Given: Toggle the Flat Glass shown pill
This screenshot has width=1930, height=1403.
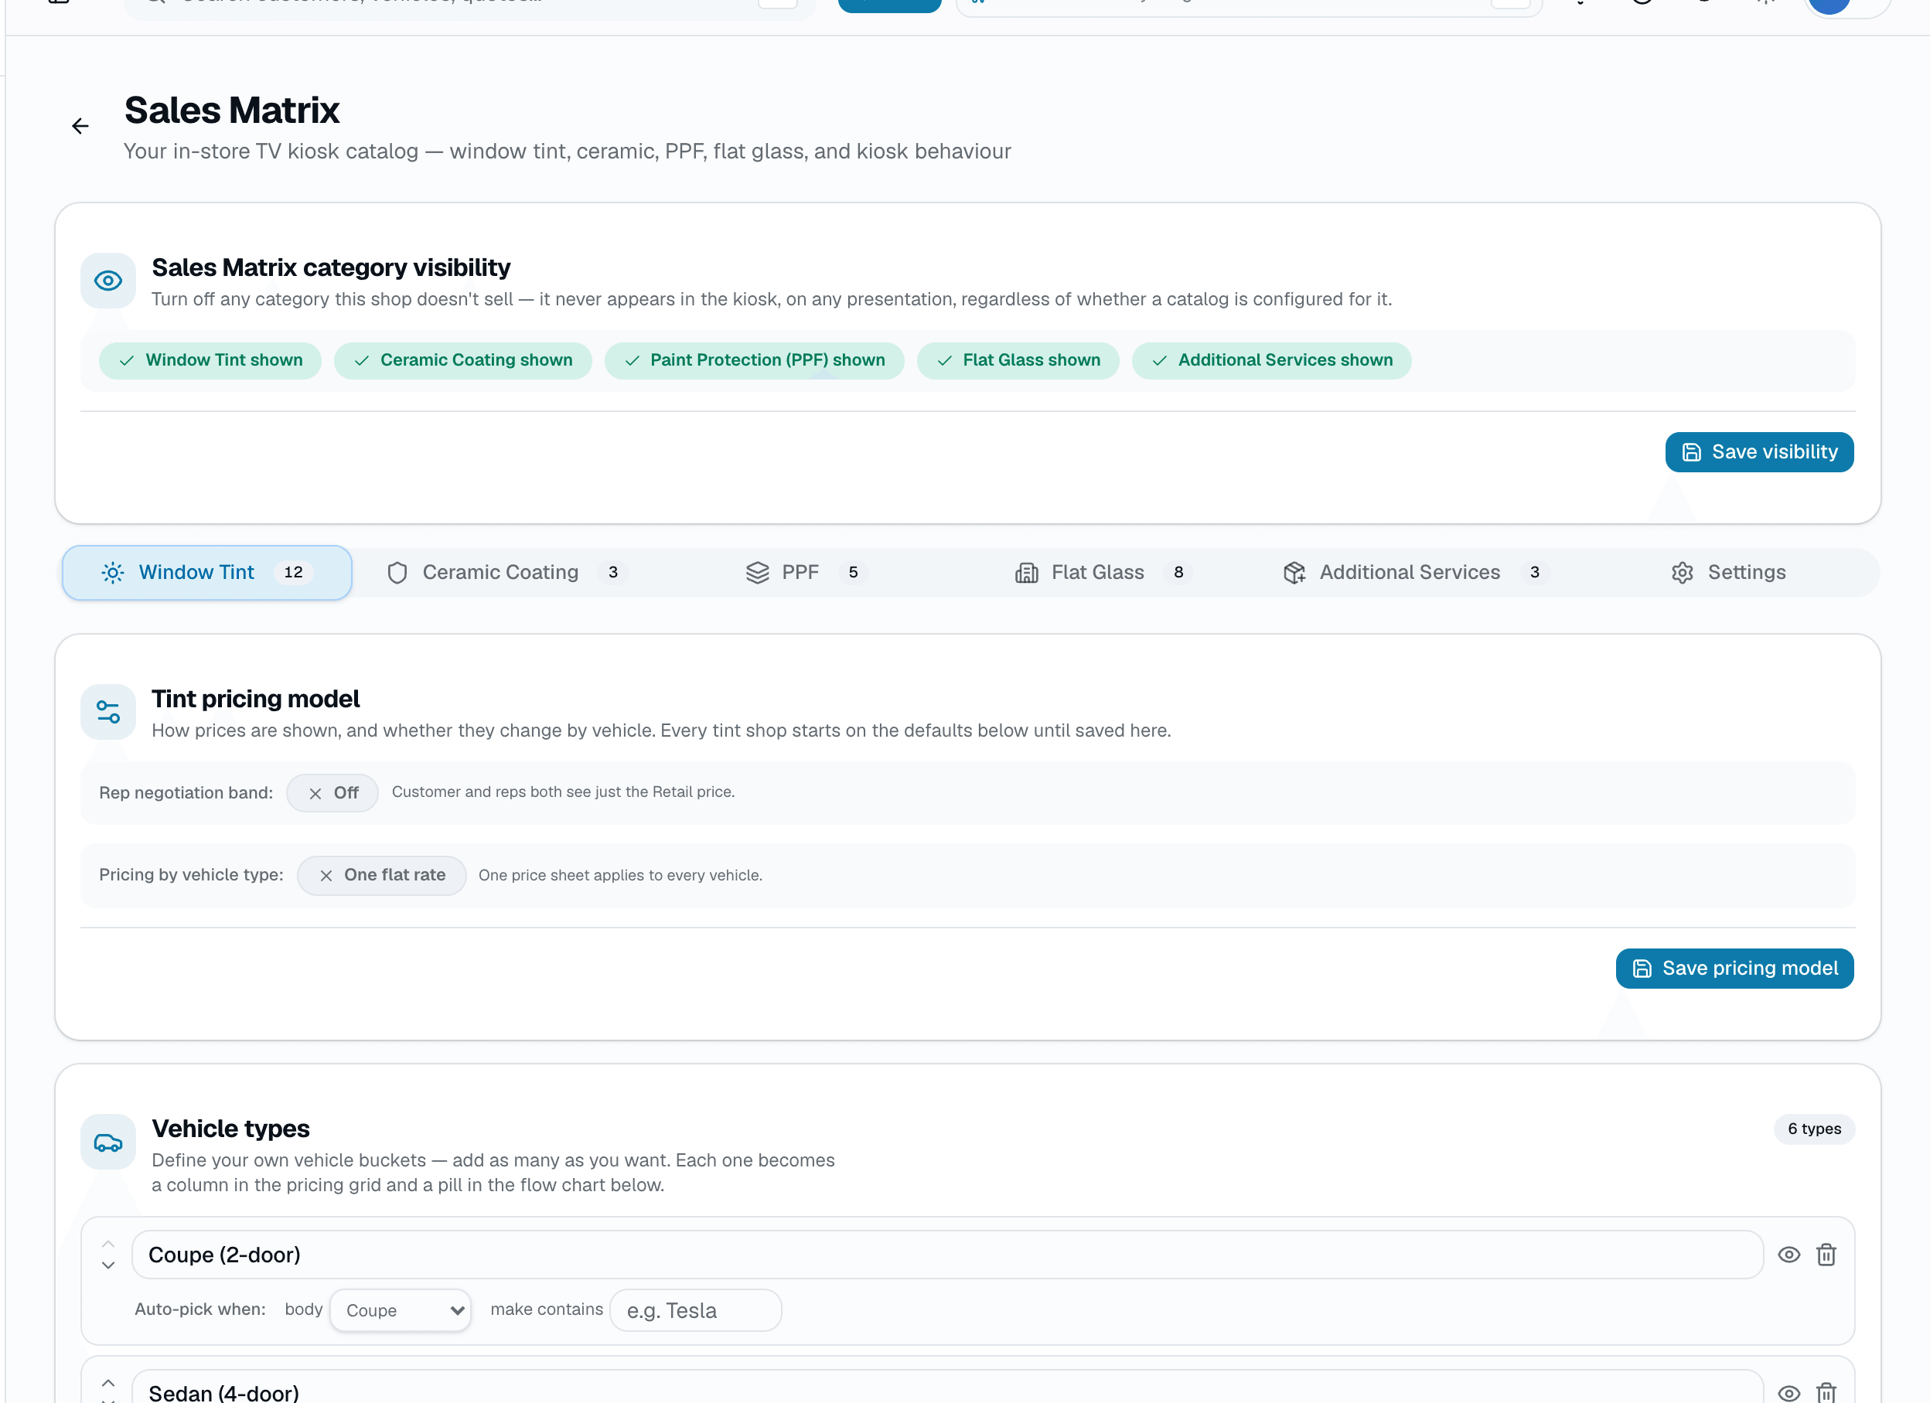Looking at the screenshot, I should pyautogui.click(x=1018, y=361).
